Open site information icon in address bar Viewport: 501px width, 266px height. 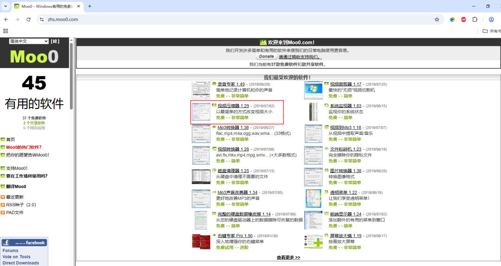click(42, 19)
